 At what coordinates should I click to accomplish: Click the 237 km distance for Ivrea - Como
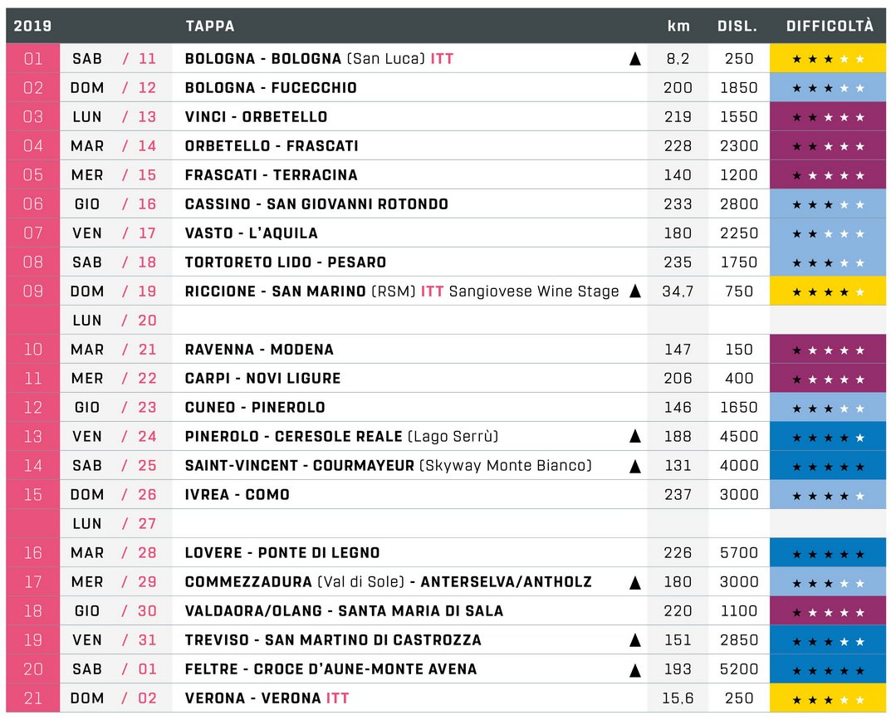[678, 495]
